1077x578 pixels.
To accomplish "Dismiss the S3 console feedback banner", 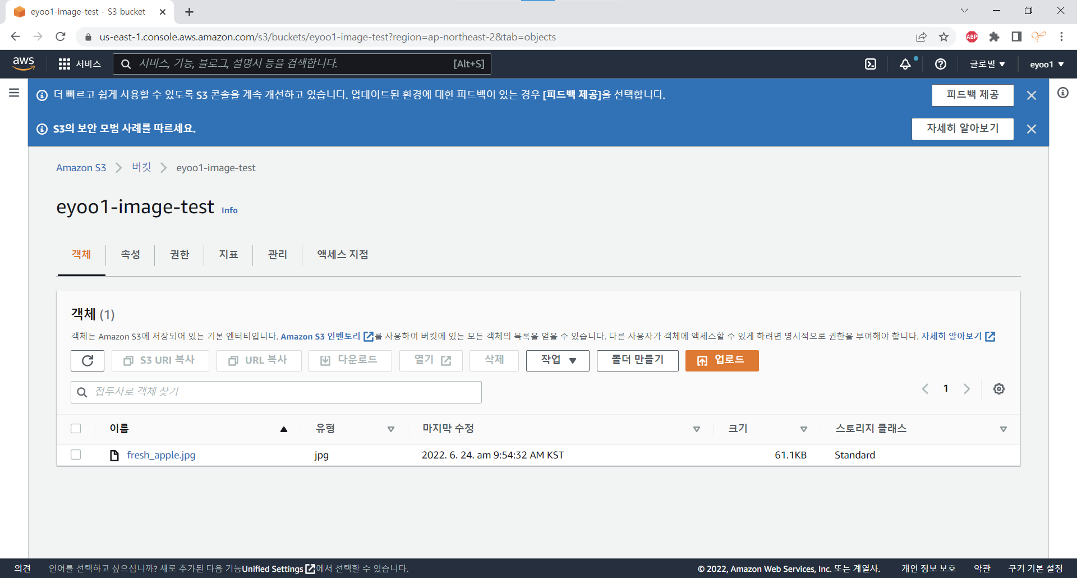I will pyautogui.click(x=1031, y=95).
